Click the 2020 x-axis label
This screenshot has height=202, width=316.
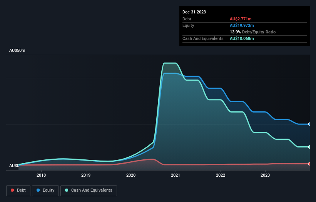tap(131, 175)
